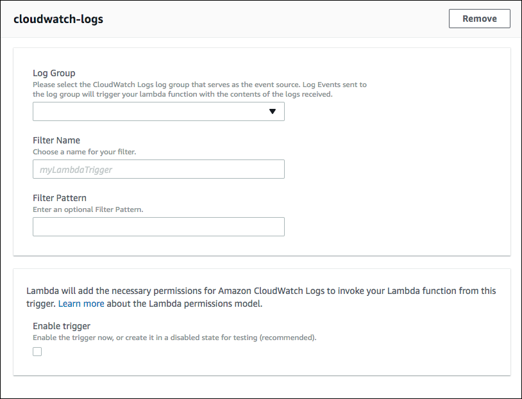Click the Filter Pattern label

[x=60, y=198]
